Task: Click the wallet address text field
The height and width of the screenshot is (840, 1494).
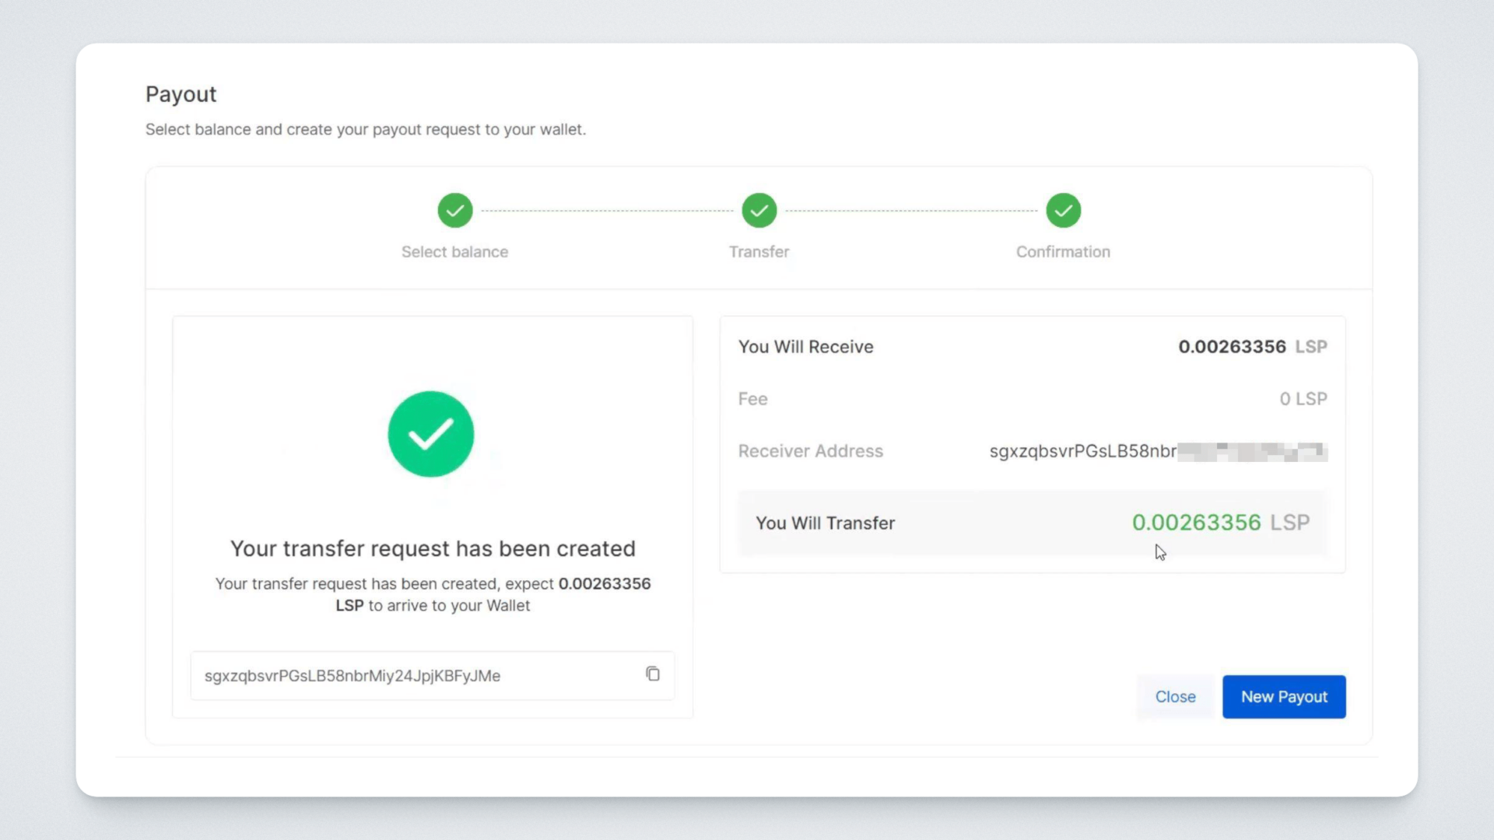Action: coord(412,676)
